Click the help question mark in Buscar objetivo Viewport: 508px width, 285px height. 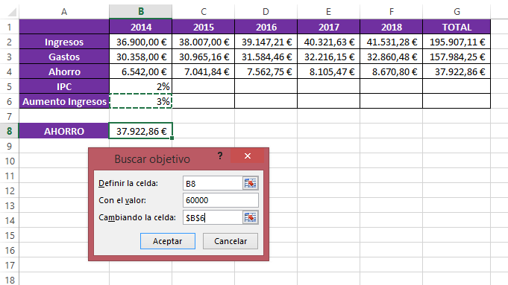click(220, 156)
